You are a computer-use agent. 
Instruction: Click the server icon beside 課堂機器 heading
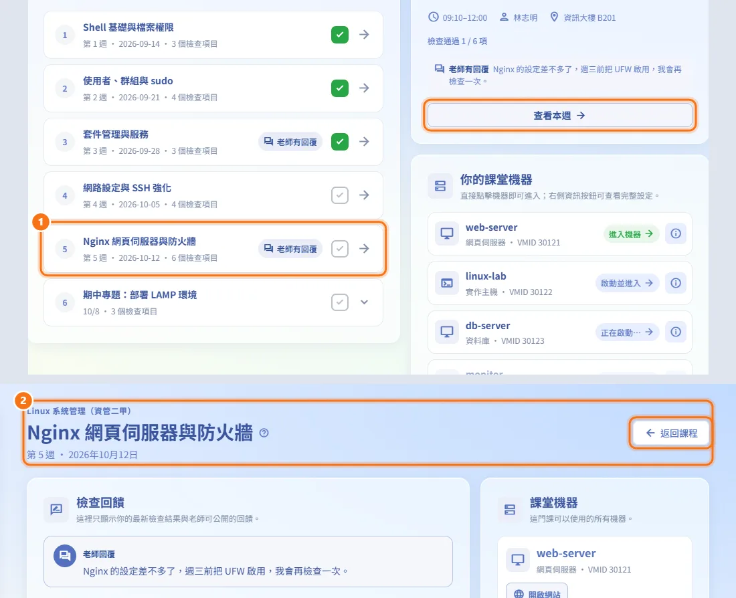(x=510, y=509)
